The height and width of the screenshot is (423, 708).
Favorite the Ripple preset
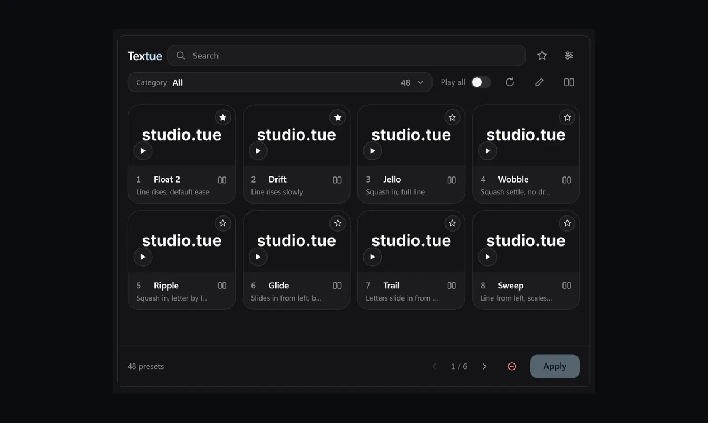(222, 223)
